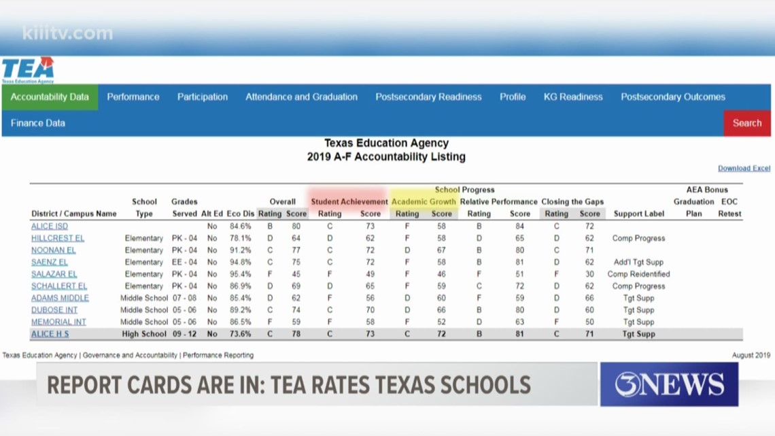Select the ALICE ISD district link

click(x=49, y=225)
